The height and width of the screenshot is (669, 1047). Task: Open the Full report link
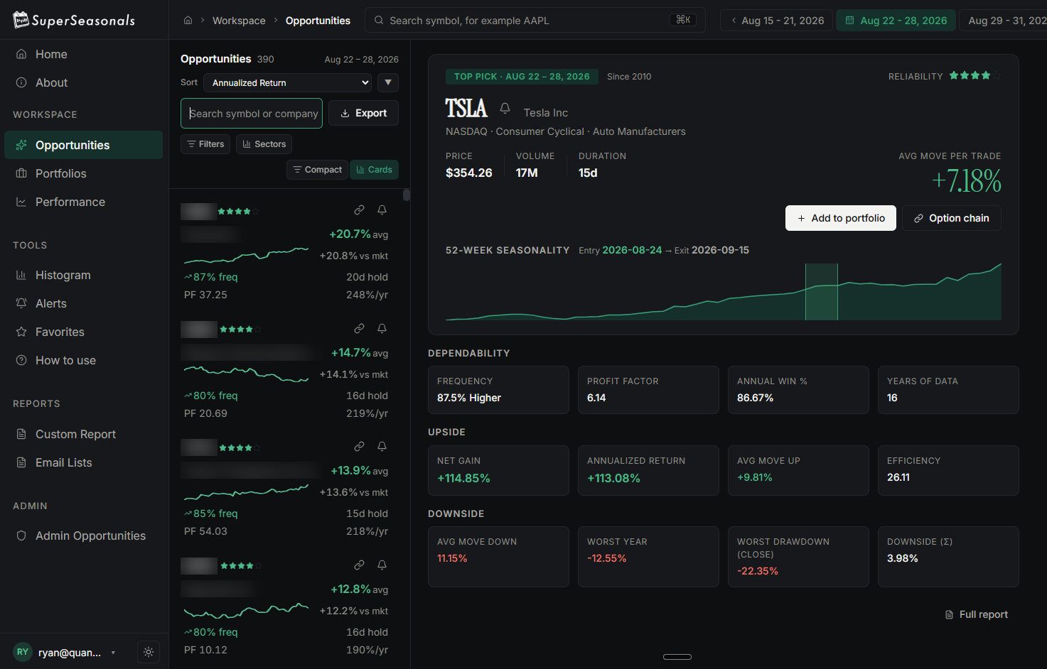[x=977, y=614]
